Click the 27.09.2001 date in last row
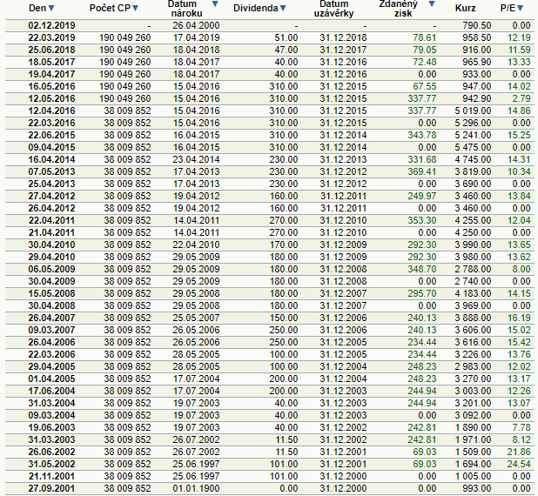538x496 pixels. (51, 489)
